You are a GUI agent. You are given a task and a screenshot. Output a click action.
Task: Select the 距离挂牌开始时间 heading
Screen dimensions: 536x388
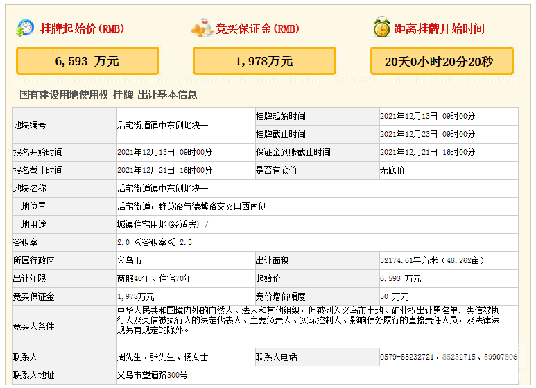pyautogui.click(x=439, y=29)
